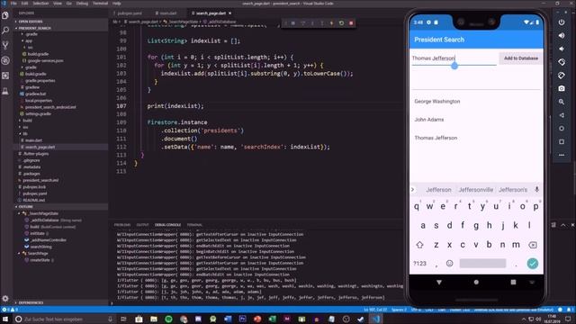This screenshot has width=576, height=324.
Task: Switch keyboard to ?123 symbols
Action: 419,264
